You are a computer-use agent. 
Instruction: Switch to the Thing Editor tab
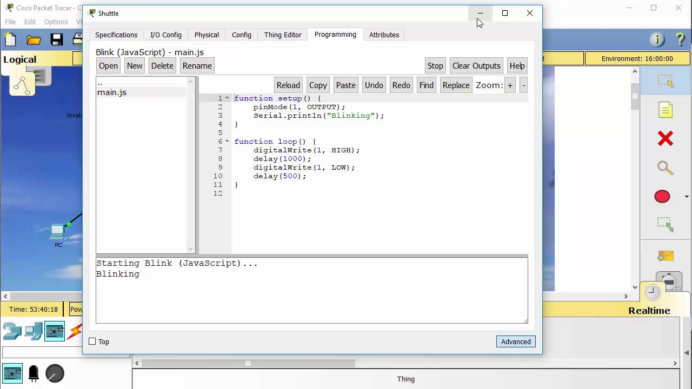pos(283,35)
